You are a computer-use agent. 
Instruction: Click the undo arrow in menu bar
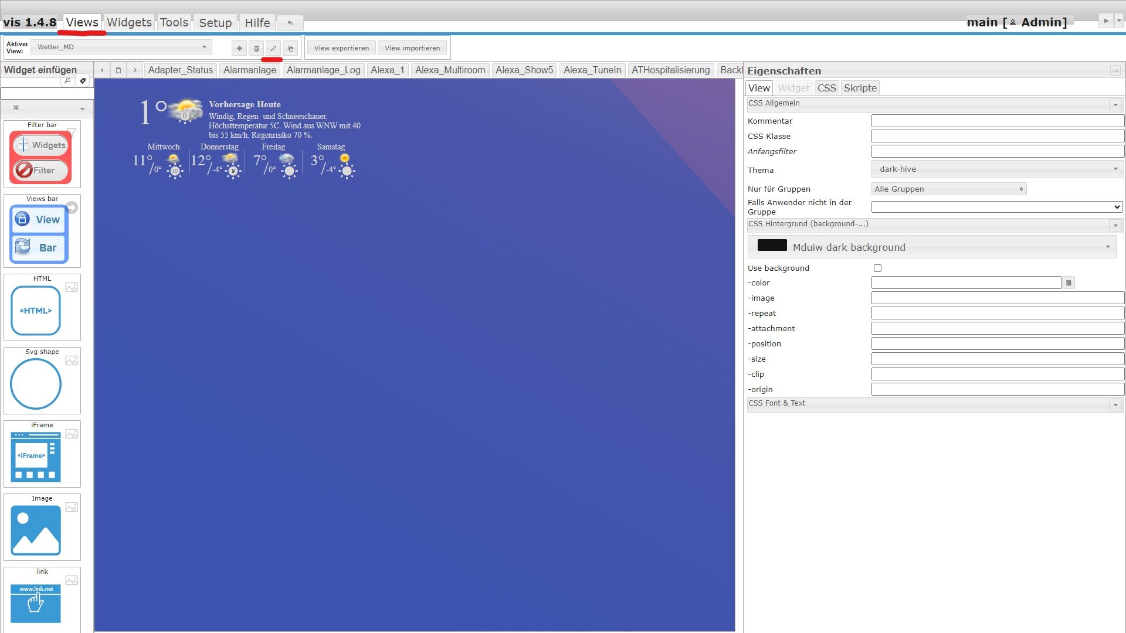290,23
